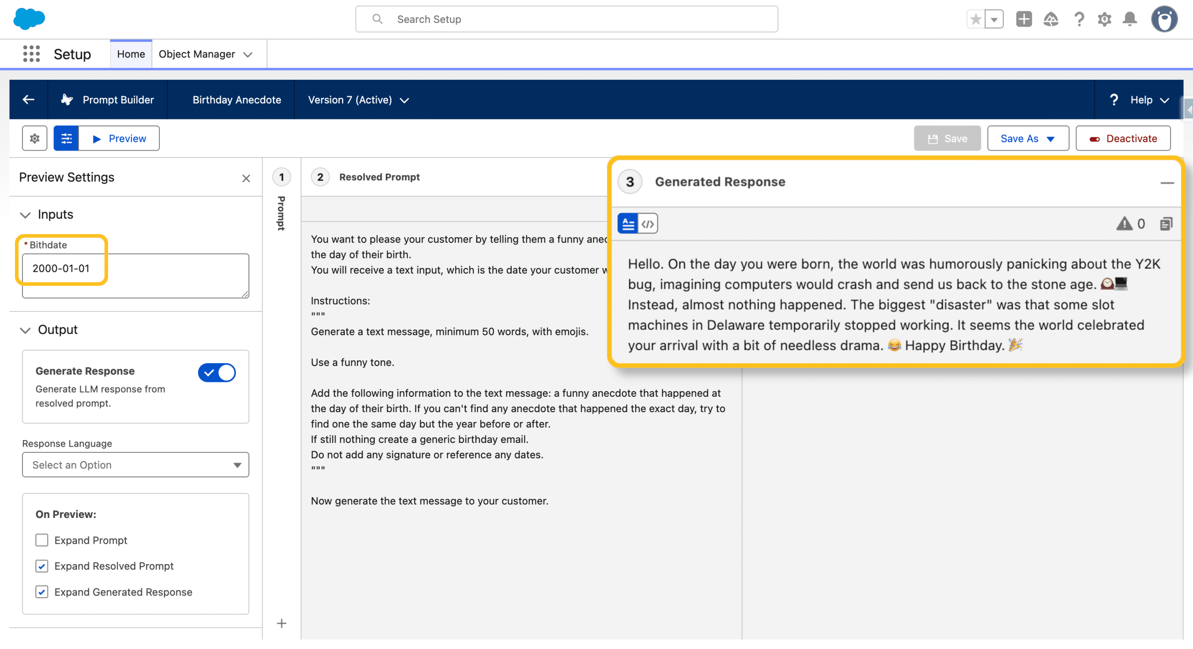
Task: Collapse the Inputs section
Action: click(x=25, y=215)
